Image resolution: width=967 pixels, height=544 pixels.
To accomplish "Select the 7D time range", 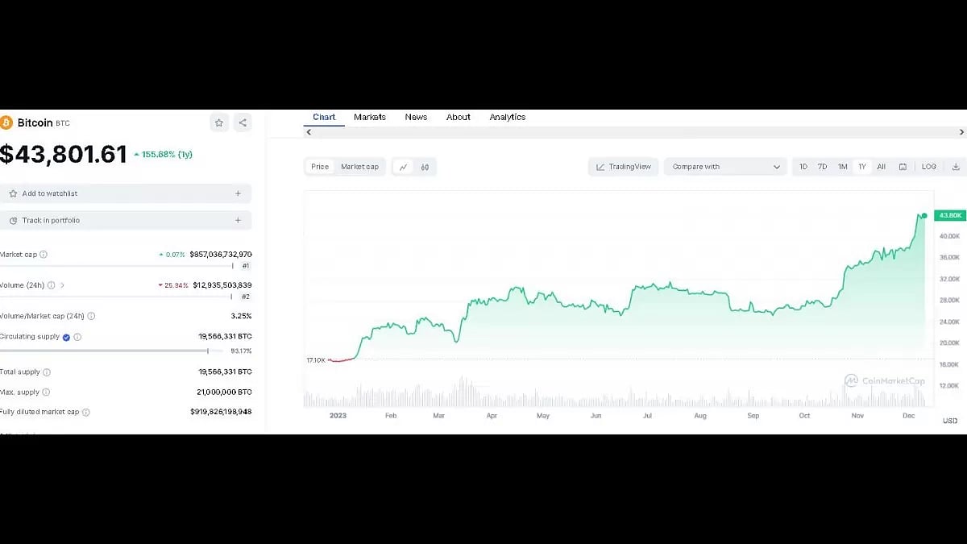I will point(822,167).
